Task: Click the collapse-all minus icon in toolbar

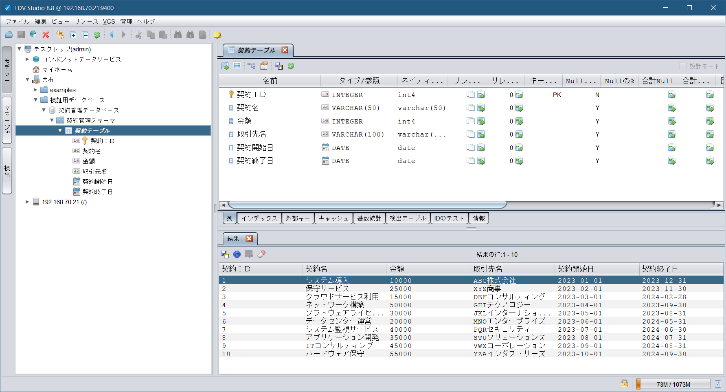Action: 85,35
